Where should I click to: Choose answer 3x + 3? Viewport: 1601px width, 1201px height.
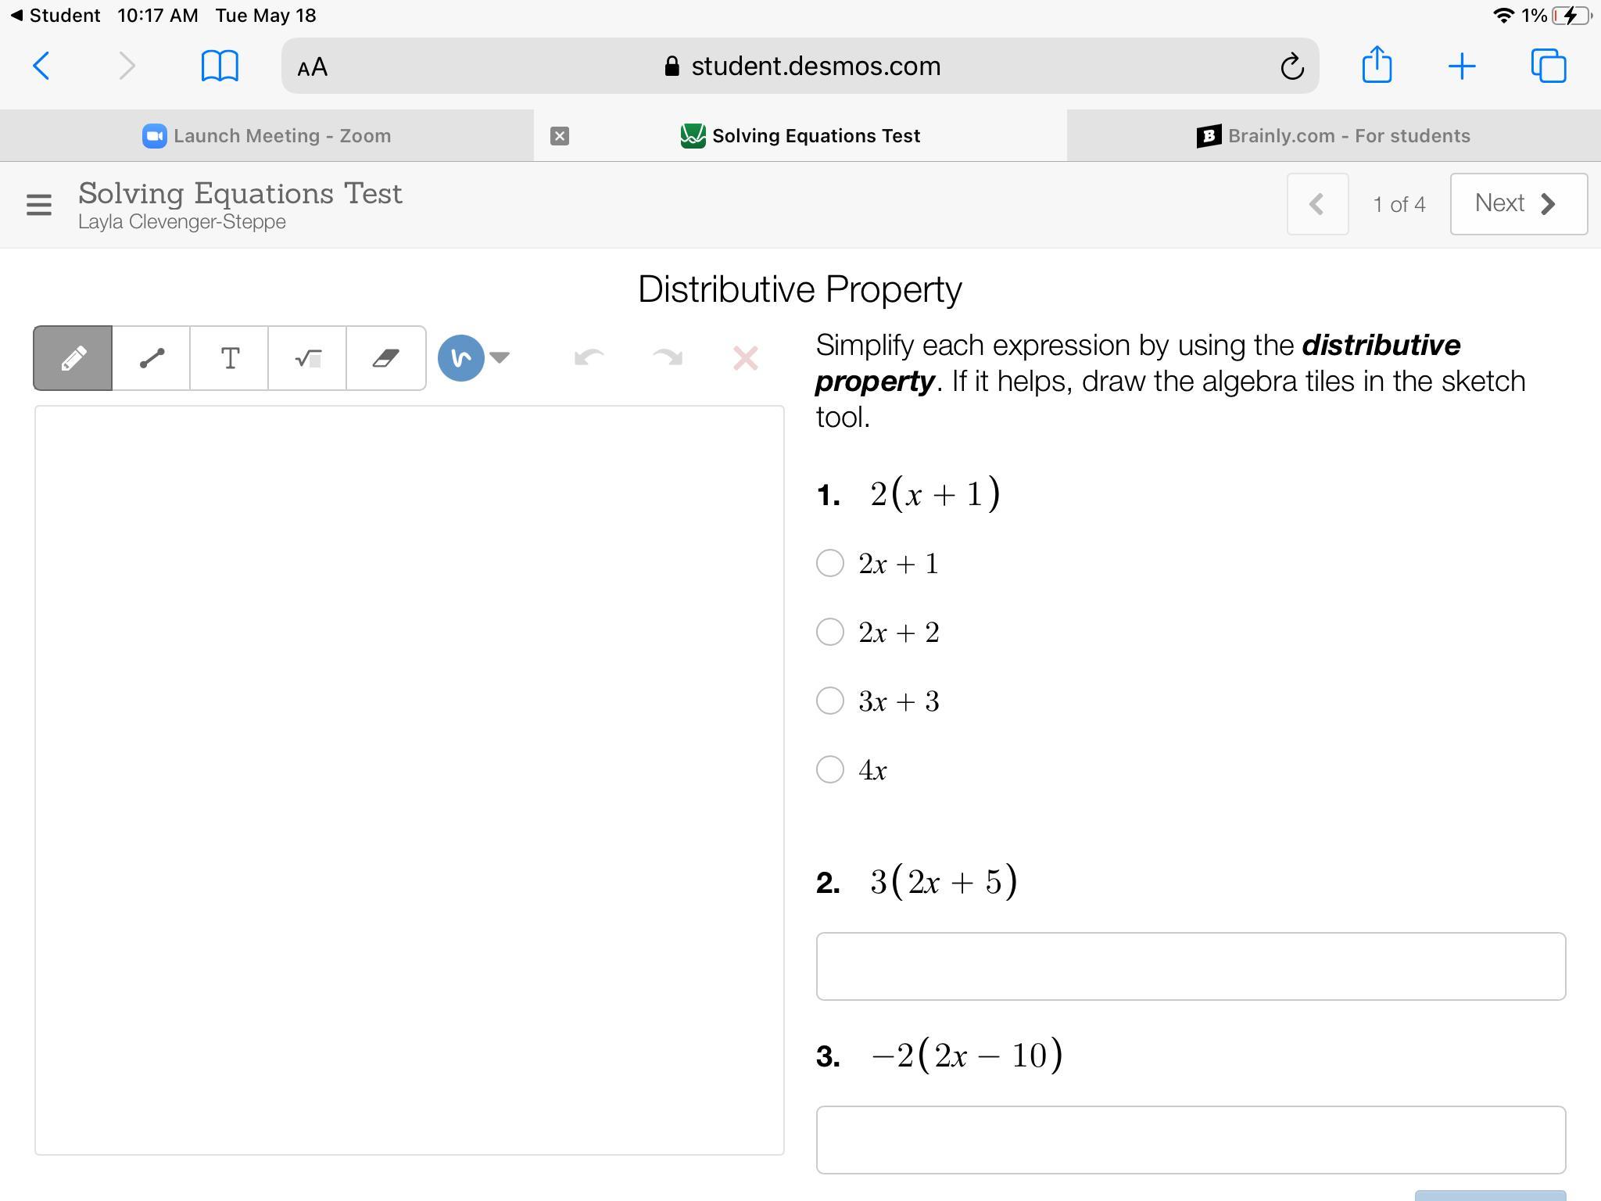[829, 701]
